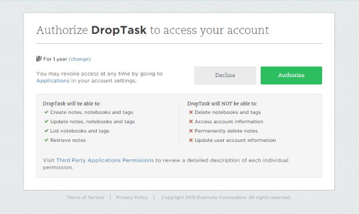Select 'List notebooks and tags' text

[79, 131]
